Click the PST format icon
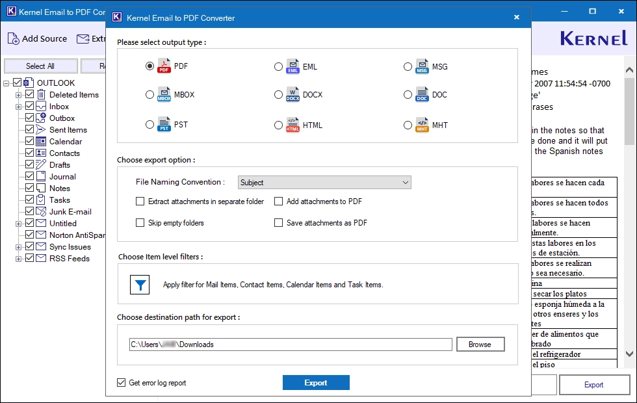Viewport: 637px width, 403px height. pos(164,124)
